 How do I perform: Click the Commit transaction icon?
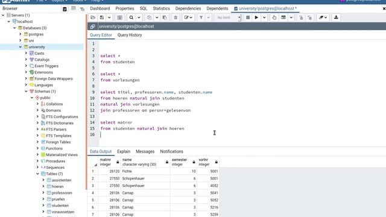click(x=301, y=17)
